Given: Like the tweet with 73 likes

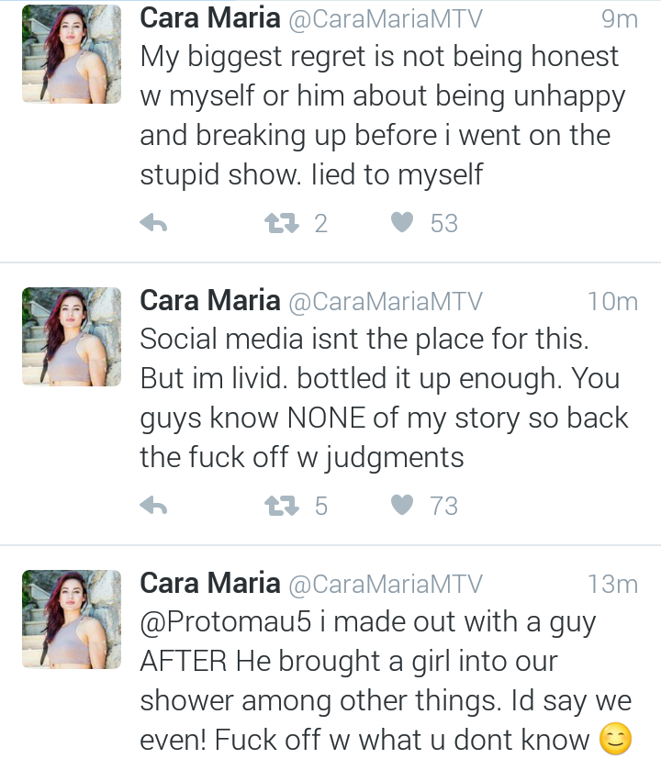Looking at the screenshot, I should pyautogui.click(x=402, y=506).
